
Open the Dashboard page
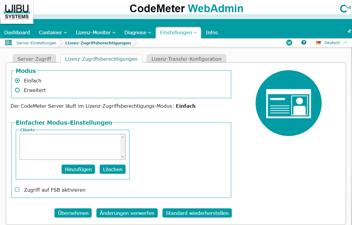click(17, 32)
